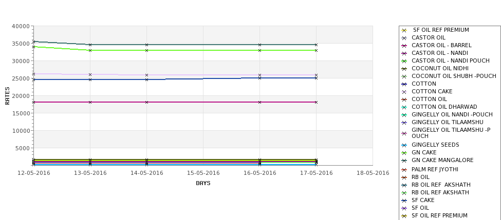Click the CASTOR OIL legend marker icon
The image size is (501, 220).
(x=404, y=38)
